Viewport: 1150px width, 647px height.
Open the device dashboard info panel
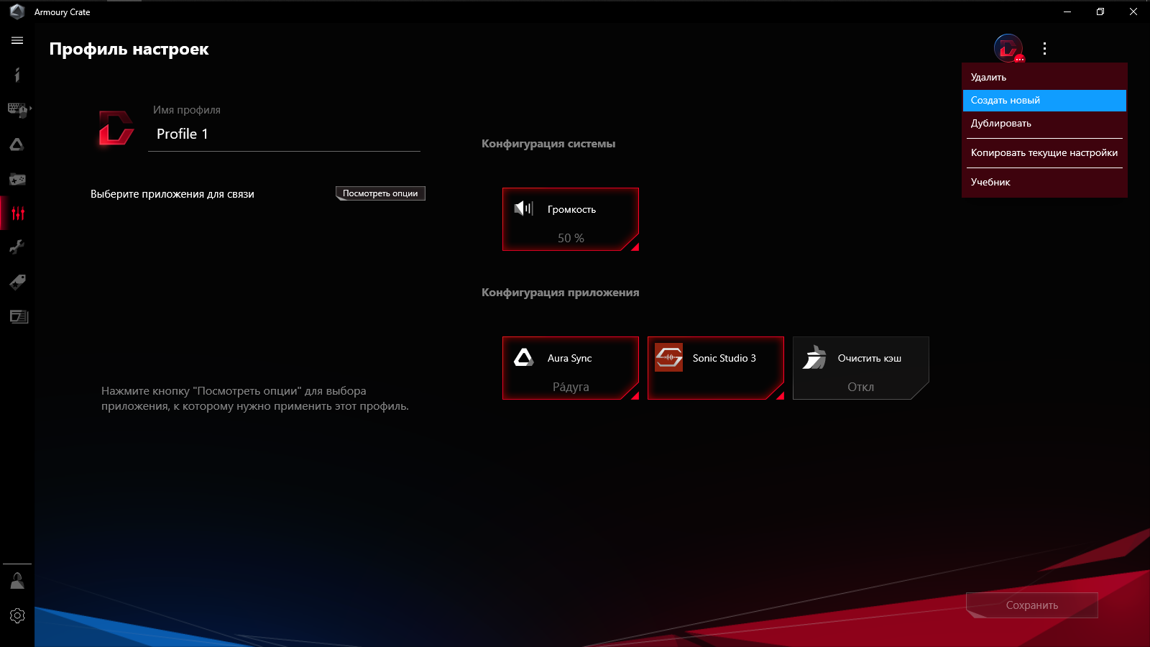click(x=17, y=75)
